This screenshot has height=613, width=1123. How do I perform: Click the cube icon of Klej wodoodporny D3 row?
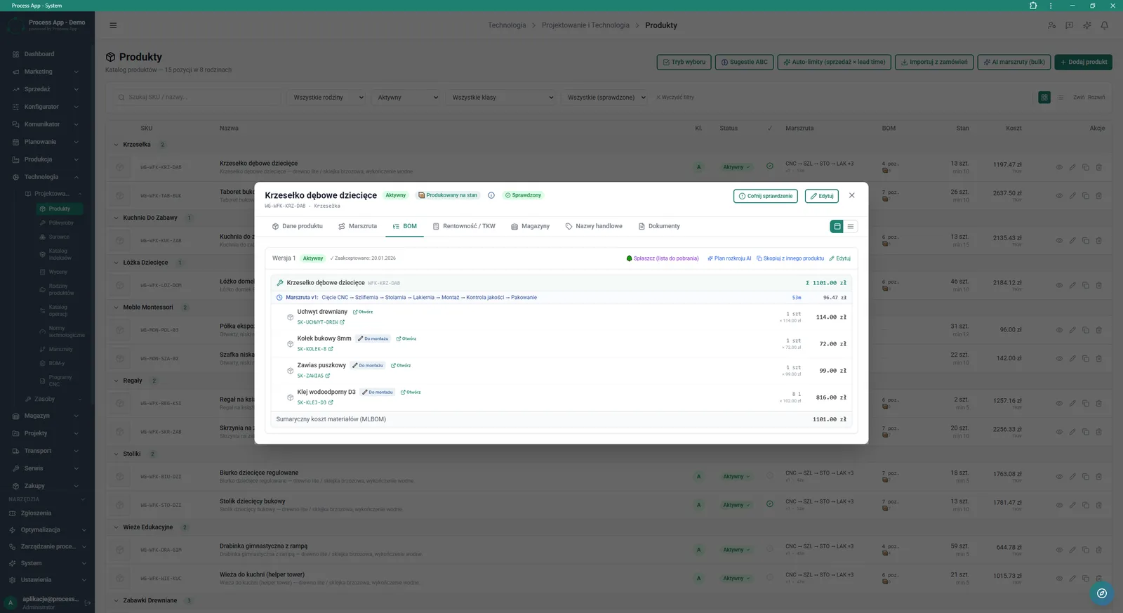point(290,397)
